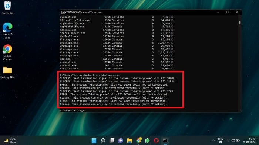The height and width of the screenshot is (145, 259).
Task: Open the Chat app in taskbar
Action: coord(121,141)
